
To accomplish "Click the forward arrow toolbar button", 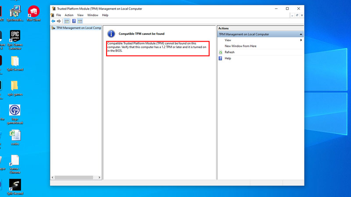I will coord(59,21).
